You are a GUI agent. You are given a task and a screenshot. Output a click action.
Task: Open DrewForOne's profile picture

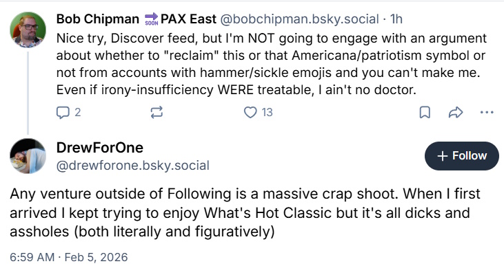pos(28,156)
